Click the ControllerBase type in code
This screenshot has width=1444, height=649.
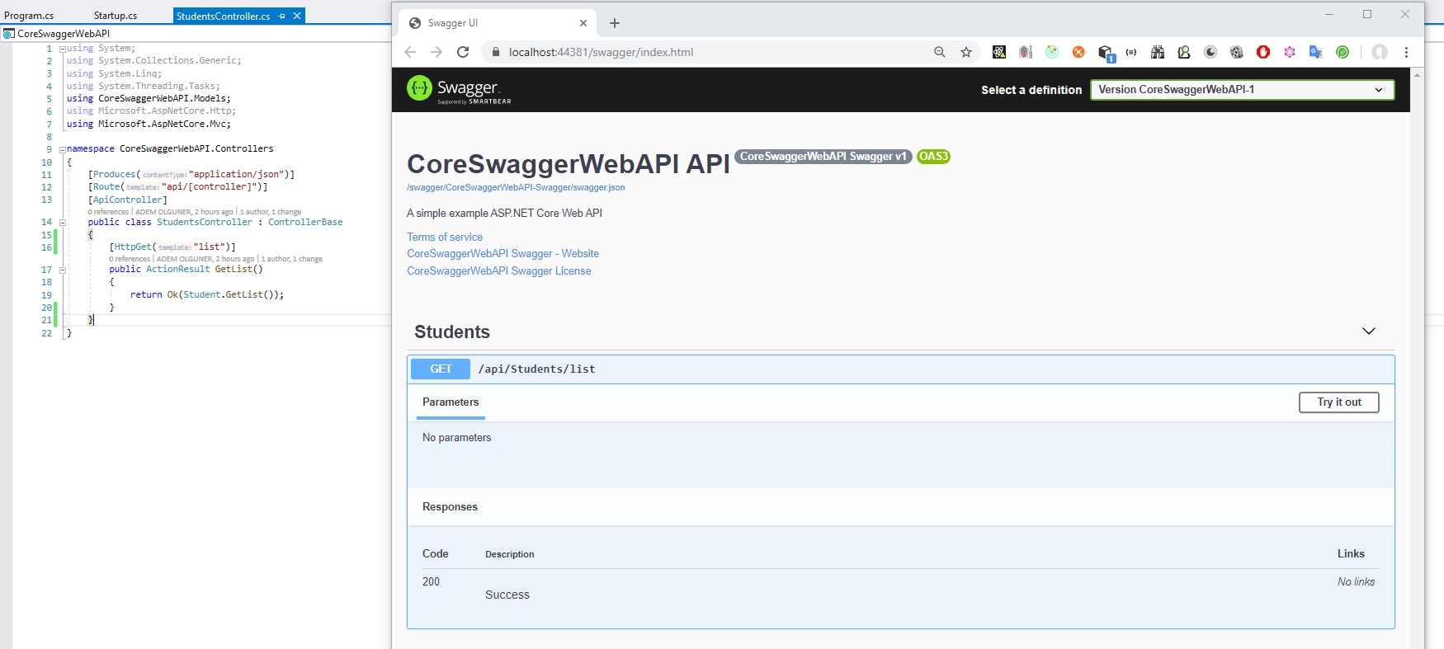point(305,223)
